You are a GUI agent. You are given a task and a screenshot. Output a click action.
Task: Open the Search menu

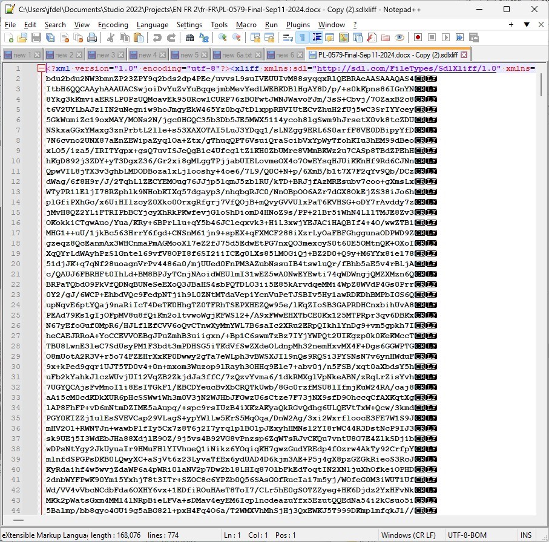coord(55,24)
